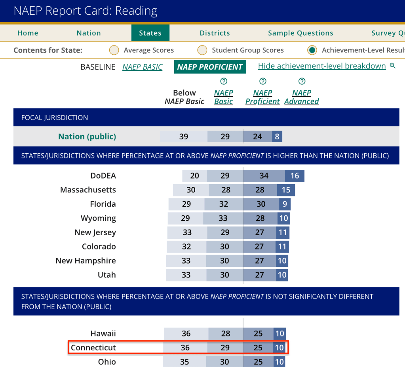The width and height of the screenshot is (405, 367).
Task: Click help icon above NAEP Basic column
Action: click(224, 81)
